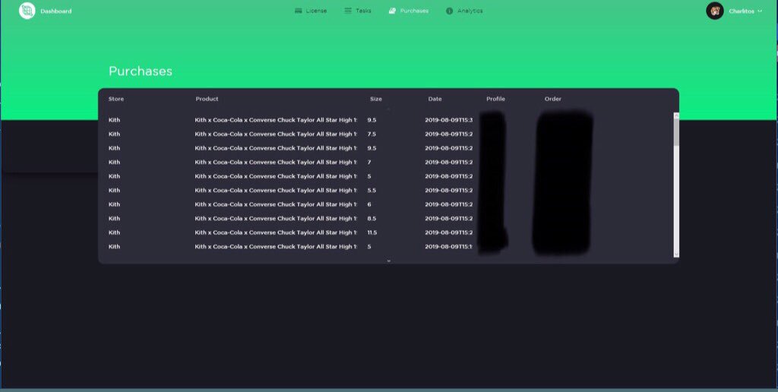Open the Charlitos user avatar

point(714,11)
